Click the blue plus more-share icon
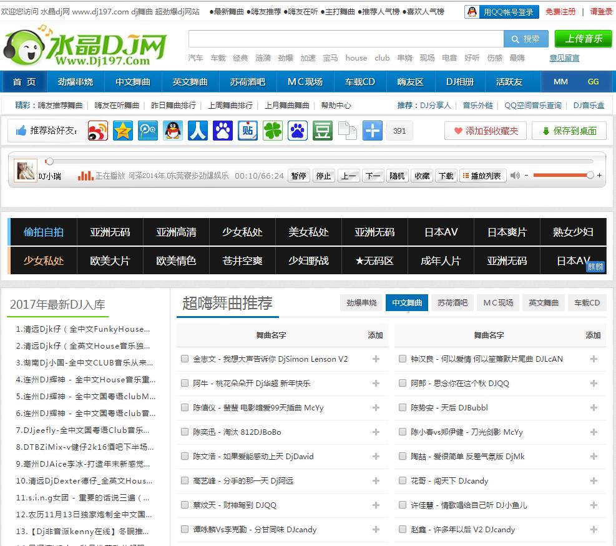Screen dimensions: 616x546 click(373, 131)
